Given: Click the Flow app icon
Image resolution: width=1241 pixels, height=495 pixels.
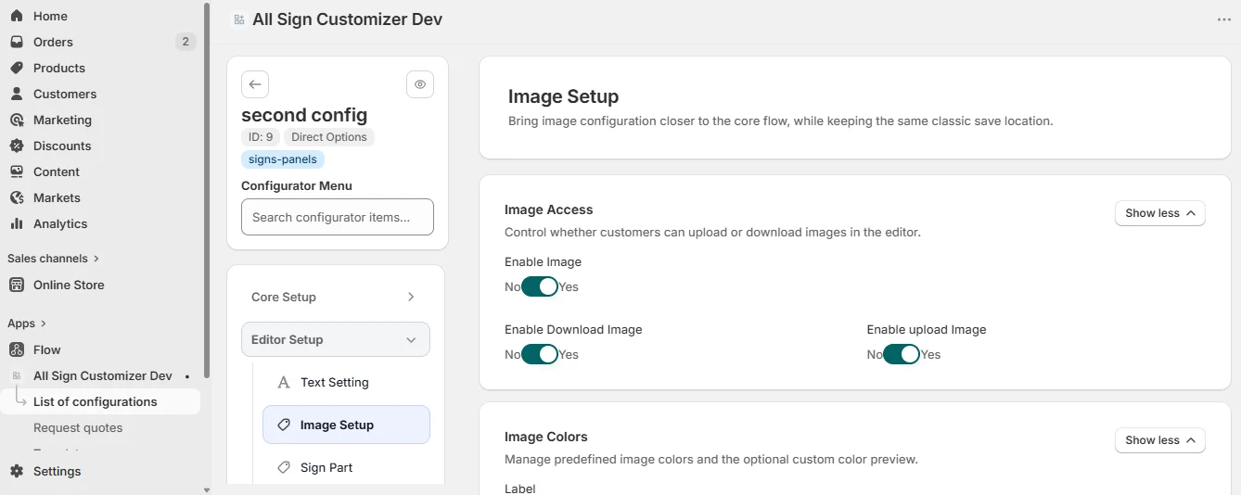Looking at the screenshot, I should (x=16, y=349).
